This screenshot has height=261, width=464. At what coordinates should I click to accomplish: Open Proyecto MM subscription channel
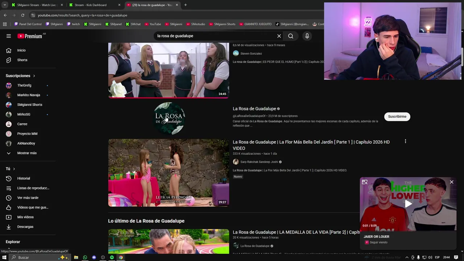[x=28, y=134]
